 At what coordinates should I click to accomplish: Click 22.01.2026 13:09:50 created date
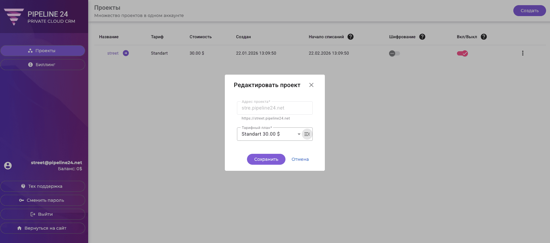pyautogui.click(x=256, y=53)
